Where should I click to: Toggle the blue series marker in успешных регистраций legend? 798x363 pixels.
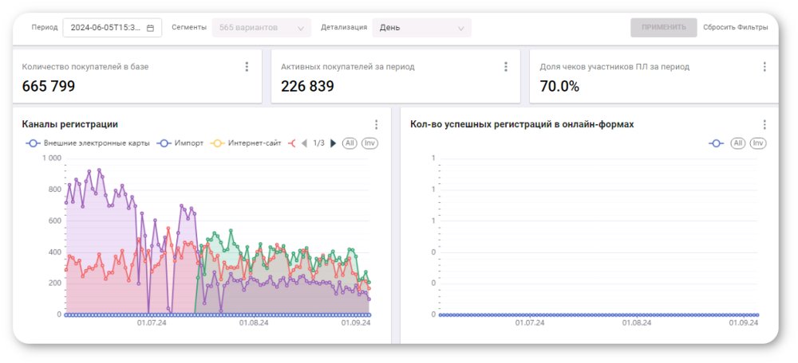click(716, 143)
